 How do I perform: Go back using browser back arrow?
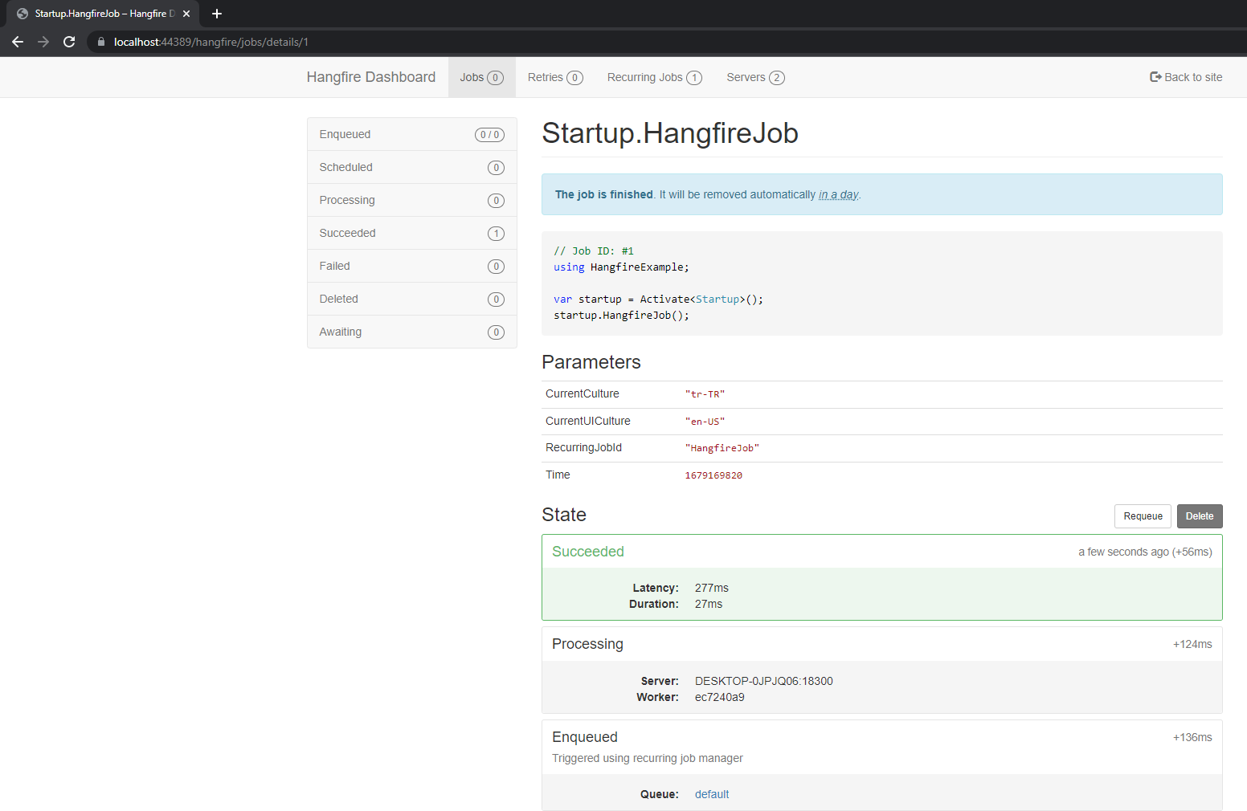[x=18, y=42]
